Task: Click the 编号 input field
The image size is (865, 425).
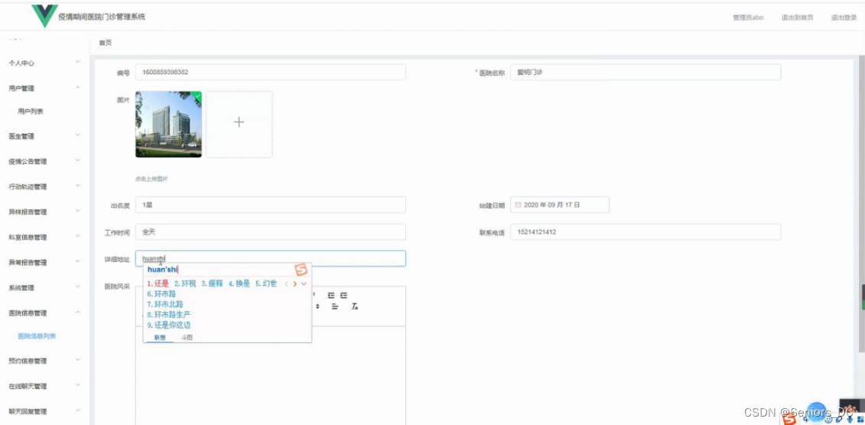Action: coord(270,72)
